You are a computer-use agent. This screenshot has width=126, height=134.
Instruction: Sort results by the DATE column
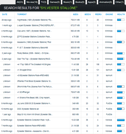5,15
